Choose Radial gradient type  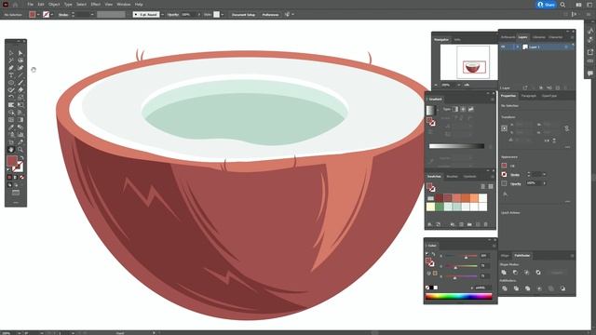click(463, 109)
